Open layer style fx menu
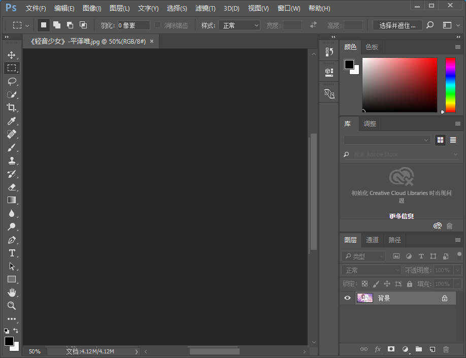 point(378,349)
